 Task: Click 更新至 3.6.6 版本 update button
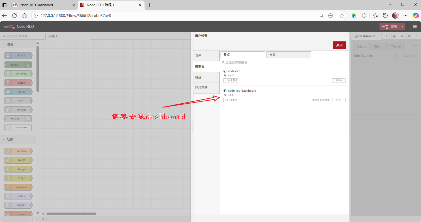click(x=321, y=100)
